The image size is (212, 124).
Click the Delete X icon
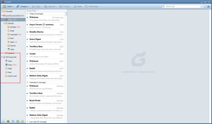pos(75,6)
